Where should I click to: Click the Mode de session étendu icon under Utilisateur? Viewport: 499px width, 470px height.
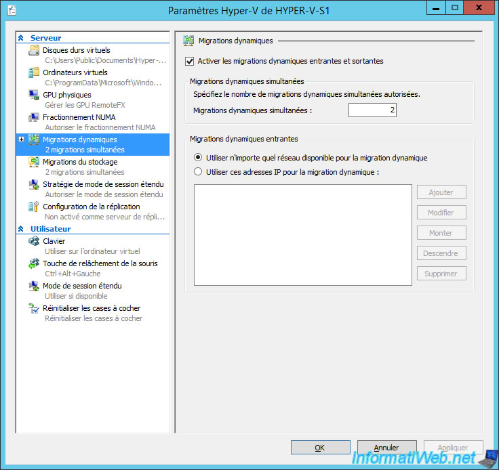point(34,286)
